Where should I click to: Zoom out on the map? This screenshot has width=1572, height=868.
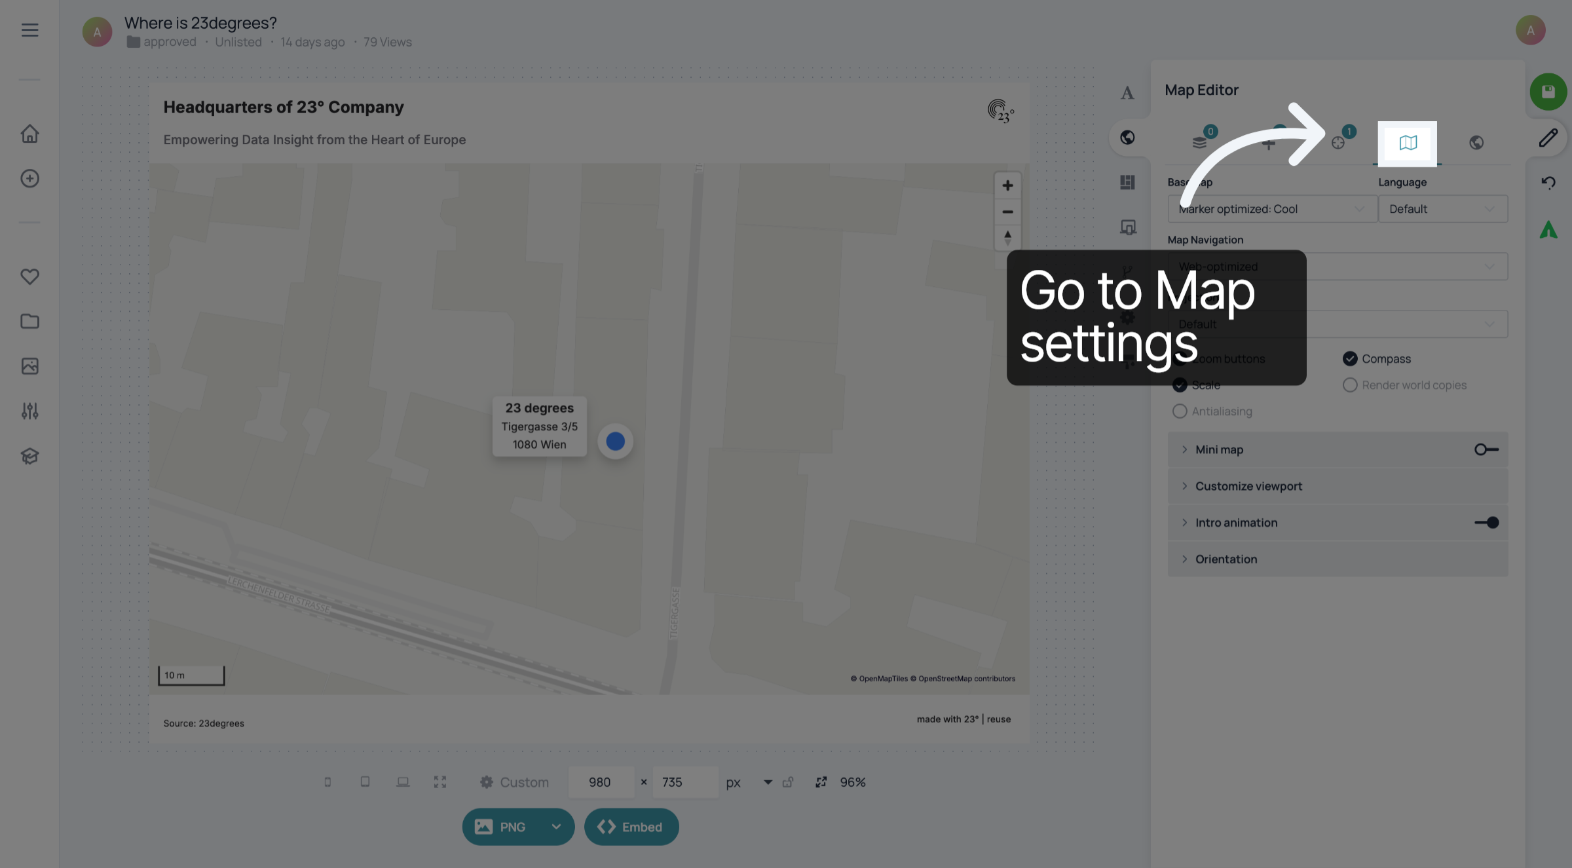[1007, 212]
